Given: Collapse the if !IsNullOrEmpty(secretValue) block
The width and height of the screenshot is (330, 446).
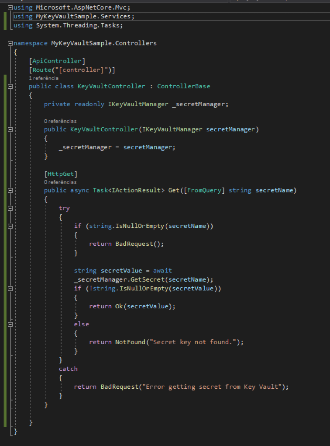Looking at the screenshot, I should click(x=10, y=289).
